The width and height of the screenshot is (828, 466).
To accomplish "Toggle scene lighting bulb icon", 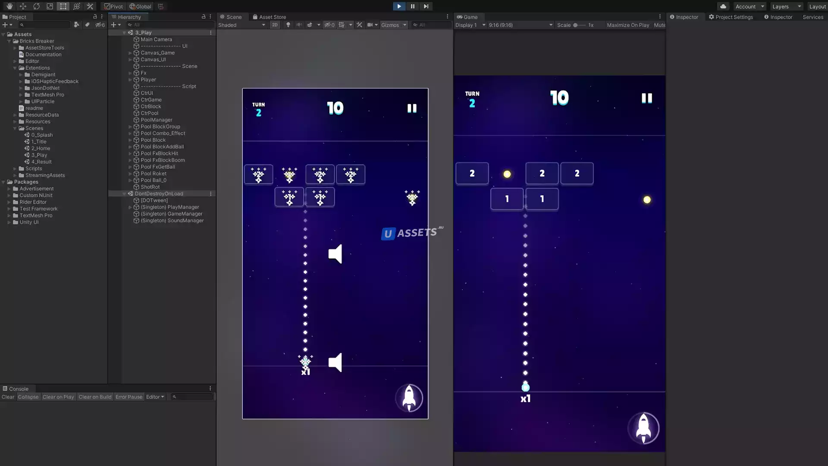I will tap(288, 25).
